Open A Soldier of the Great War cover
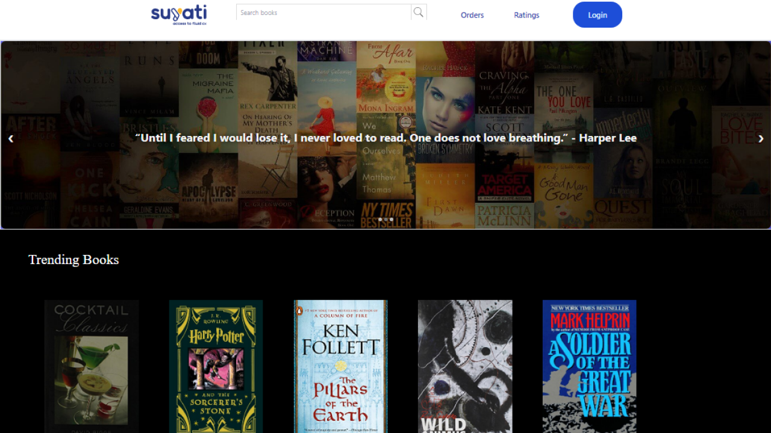The image size is (771, 433). tap(590, 366)
